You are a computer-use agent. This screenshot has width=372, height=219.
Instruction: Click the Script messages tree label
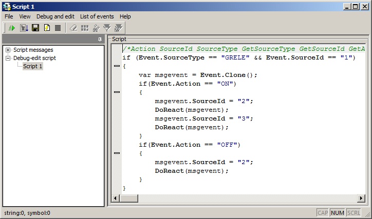coord(33,50)
